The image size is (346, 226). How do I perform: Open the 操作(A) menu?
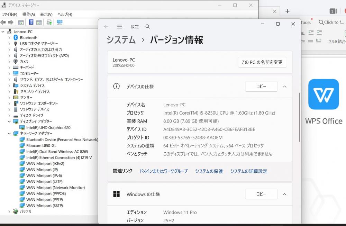click(28, 14)
